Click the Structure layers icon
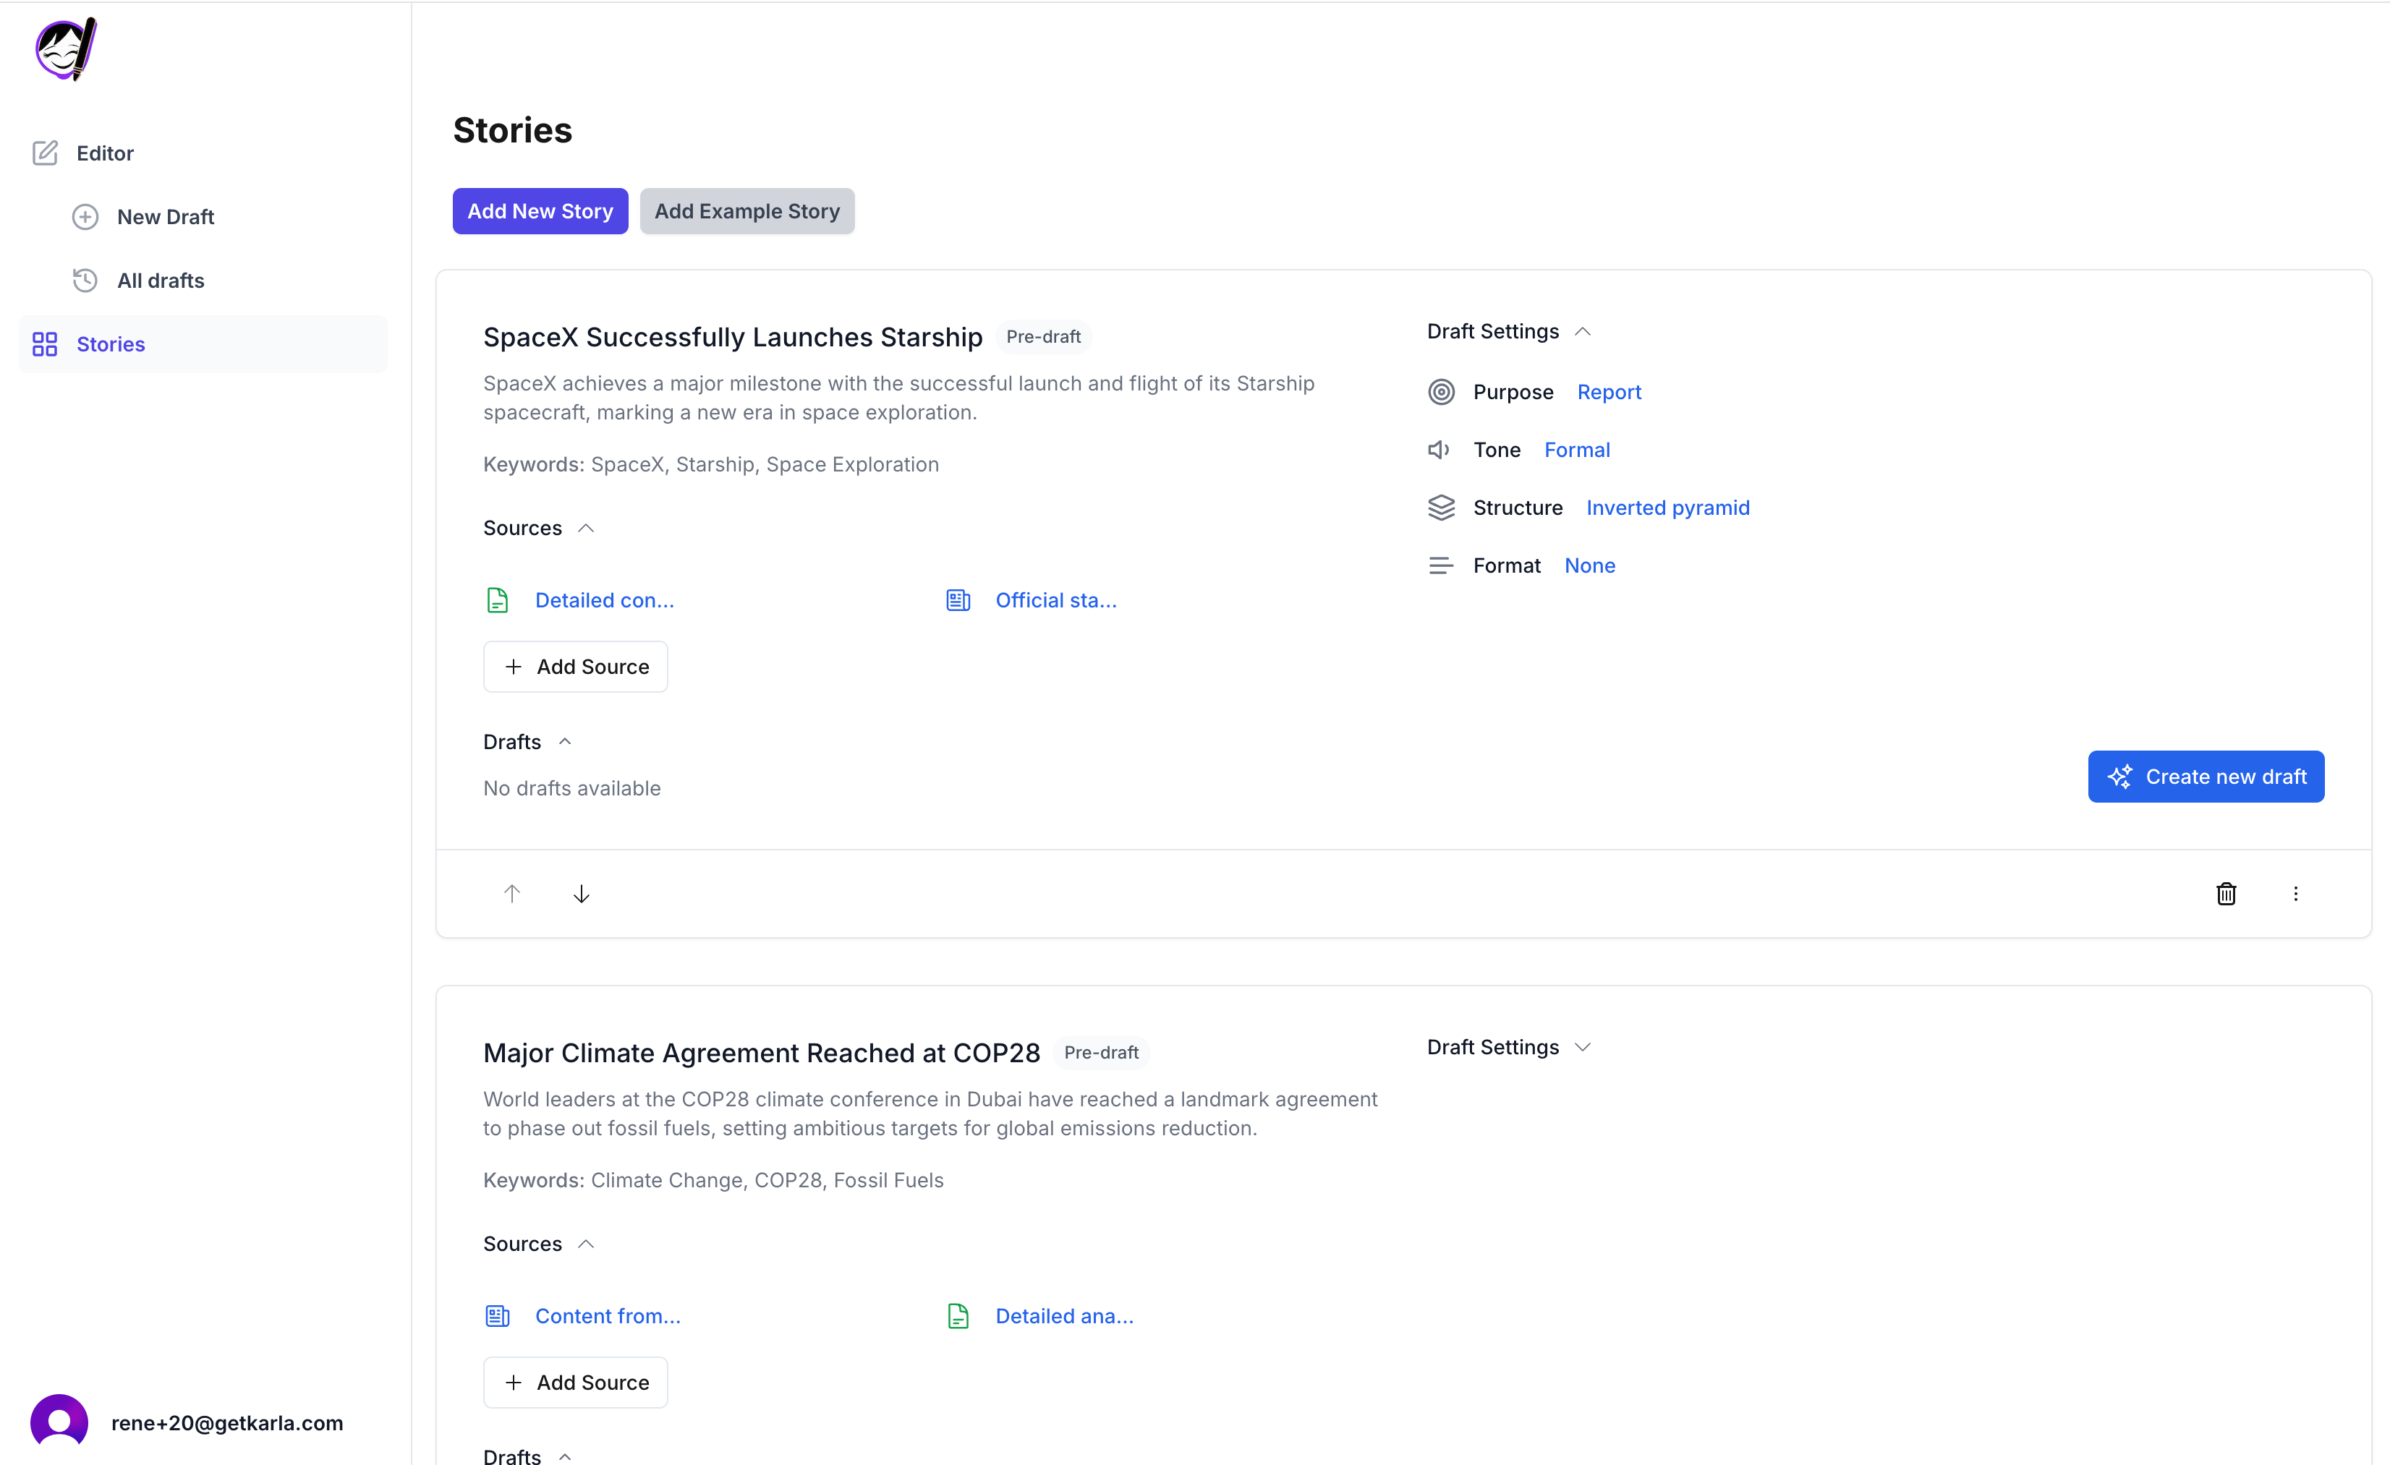This screenshot has height=1465, width=2390. coord(1442,507)
